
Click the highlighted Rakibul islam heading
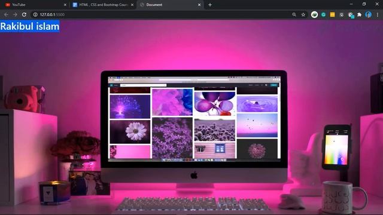(30, 26)
